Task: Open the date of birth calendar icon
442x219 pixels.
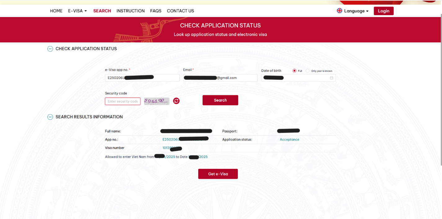Action: (331, 78)
